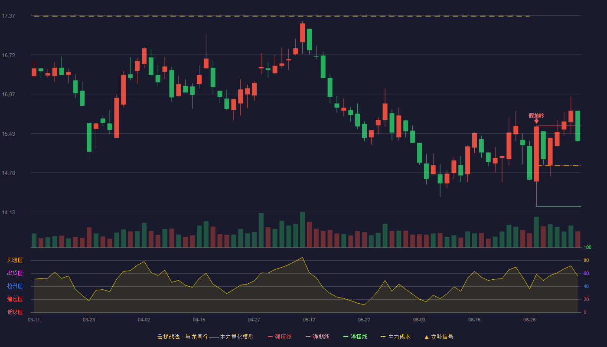Click the 05-12 date label
Image resolution: width=607 pixels, height=347 pixels.
tap(309, 320)
